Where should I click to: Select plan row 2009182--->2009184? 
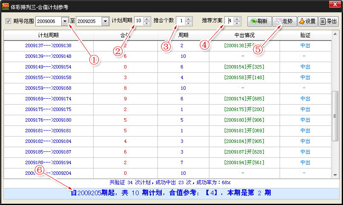[x=48, y=141]
